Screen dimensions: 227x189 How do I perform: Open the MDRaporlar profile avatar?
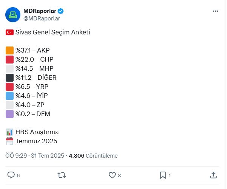tap(13, 15)
